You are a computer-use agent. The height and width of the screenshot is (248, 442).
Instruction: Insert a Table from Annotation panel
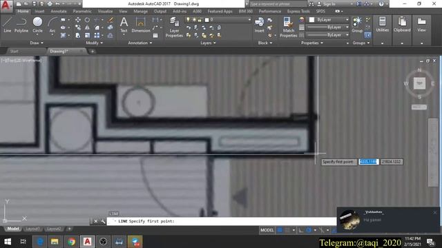tap(155, 35)
